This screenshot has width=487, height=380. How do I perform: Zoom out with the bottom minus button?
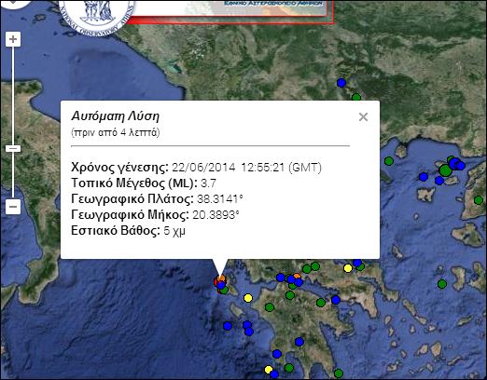(13, 207)
